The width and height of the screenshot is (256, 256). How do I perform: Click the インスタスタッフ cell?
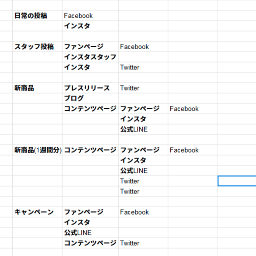90,57
